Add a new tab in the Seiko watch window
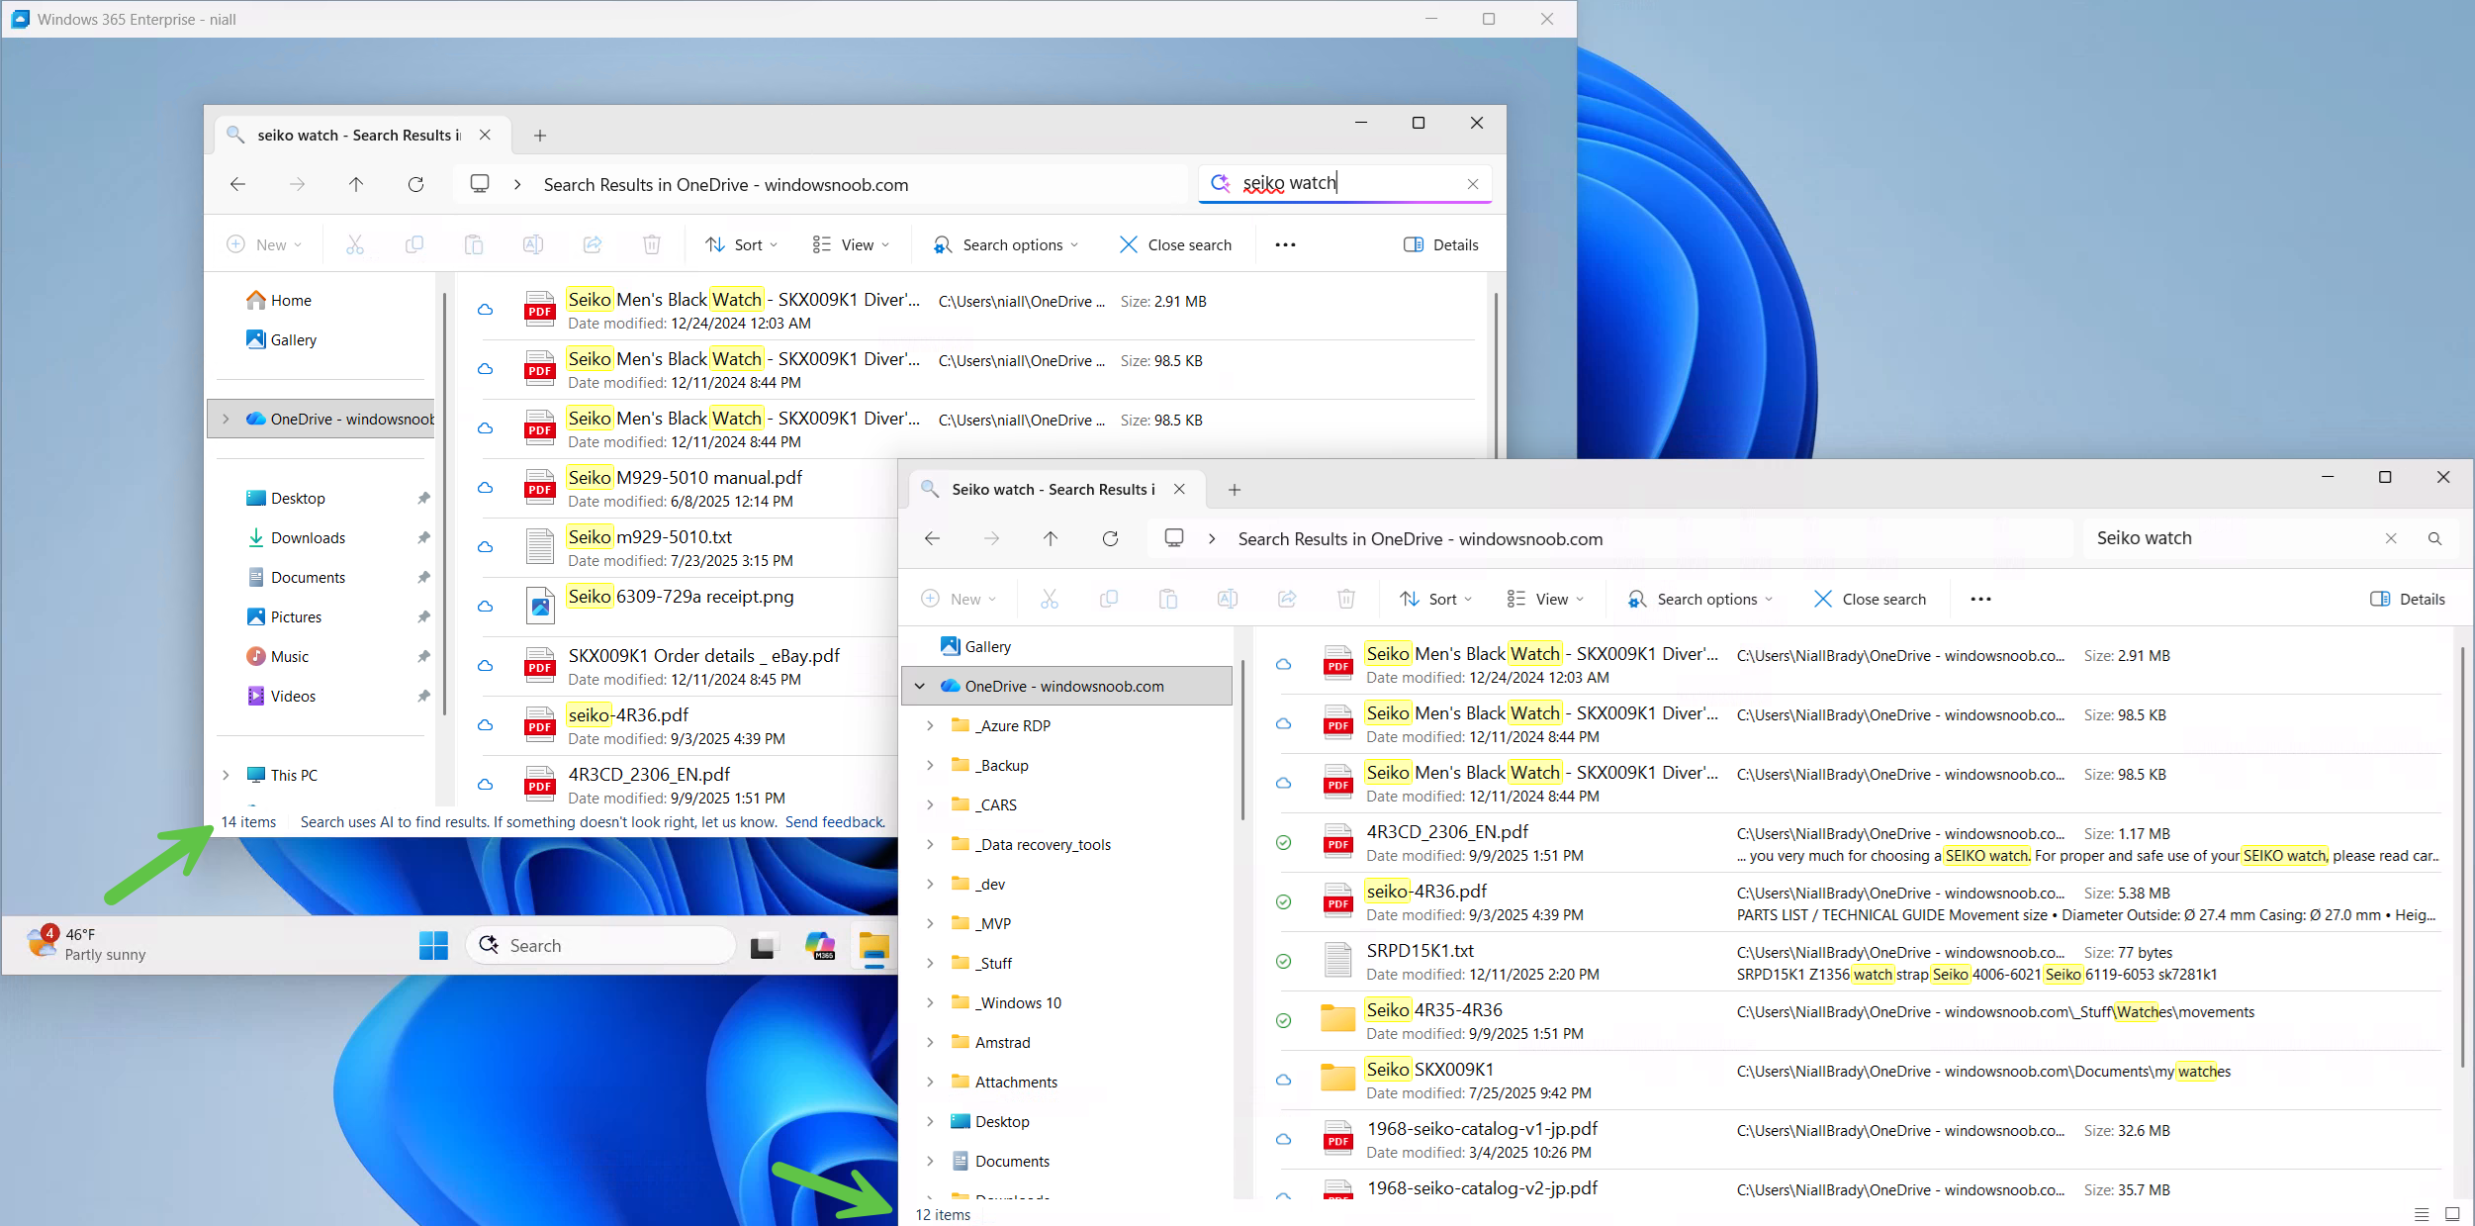The image size is (2475, 1226). 1235,490
